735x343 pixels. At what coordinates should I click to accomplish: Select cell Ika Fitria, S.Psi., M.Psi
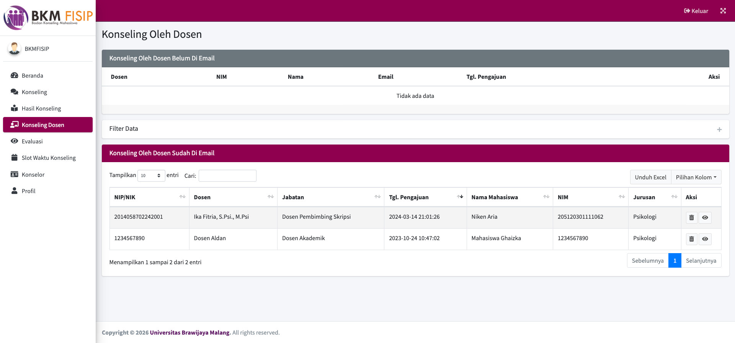coord(233,217)
